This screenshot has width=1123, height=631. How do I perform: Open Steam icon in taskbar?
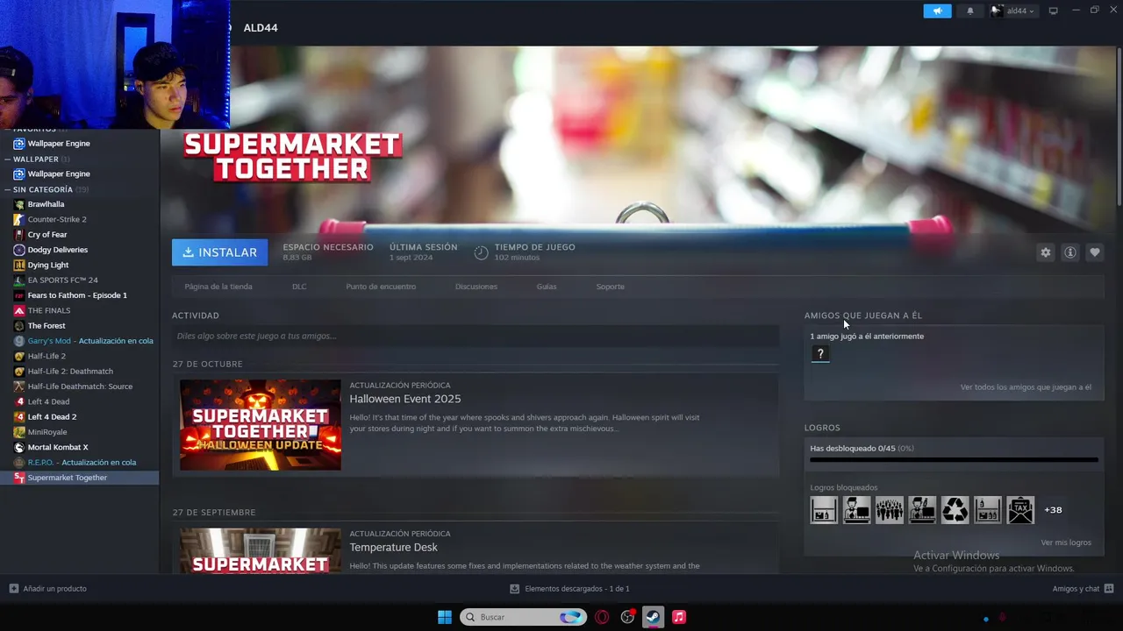(x=654, y=617)
